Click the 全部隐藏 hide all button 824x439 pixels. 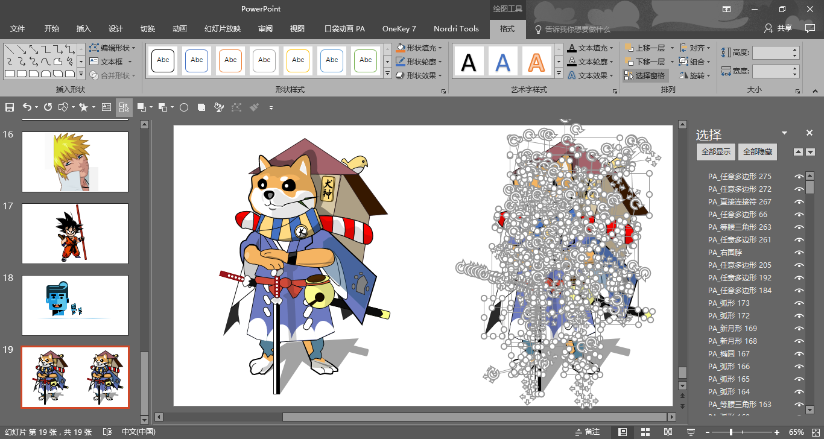click(x=757, y=152)
